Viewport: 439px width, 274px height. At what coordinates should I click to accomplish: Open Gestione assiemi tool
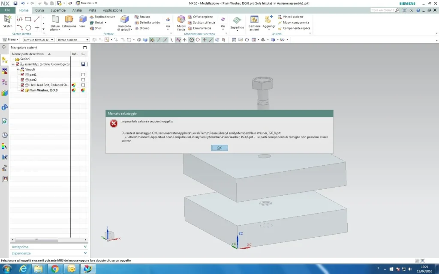coord(254,20)
